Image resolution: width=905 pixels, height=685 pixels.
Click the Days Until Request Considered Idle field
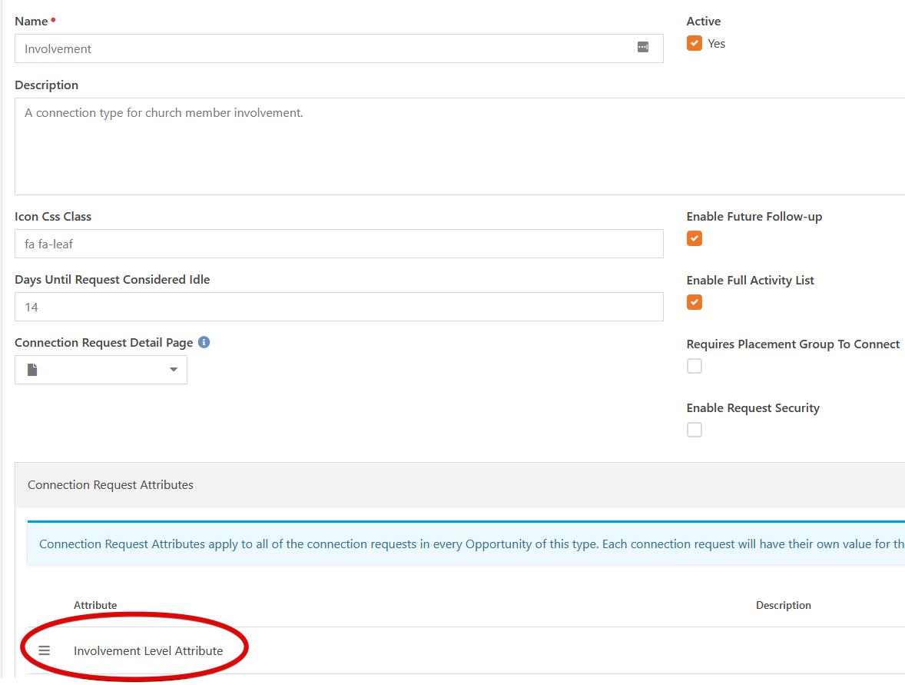click(339, 307)
